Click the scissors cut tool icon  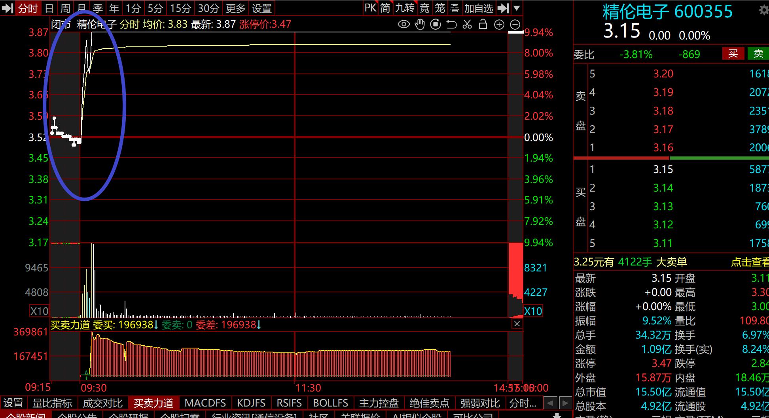pyautogui.click(x=467, y=24)
